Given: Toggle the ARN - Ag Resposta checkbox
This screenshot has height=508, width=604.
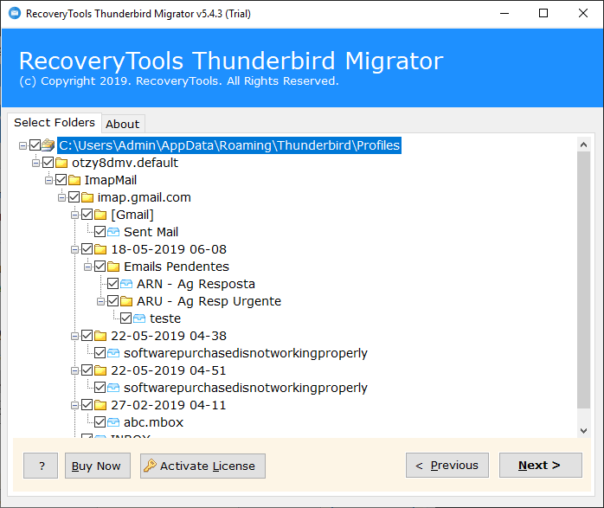Looking at the screenshot, I should point(112,284).
